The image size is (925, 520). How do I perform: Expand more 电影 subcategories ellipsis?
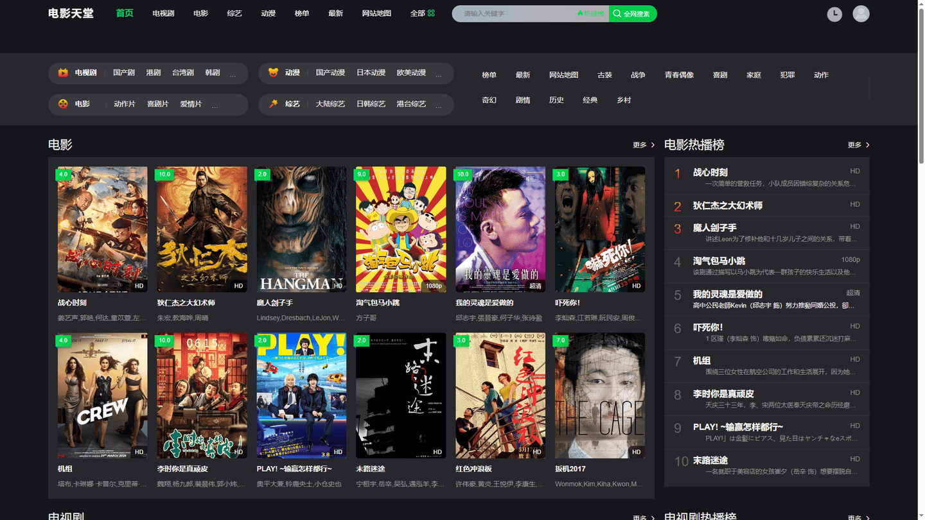pyautogui.click(x=215, y=105)
